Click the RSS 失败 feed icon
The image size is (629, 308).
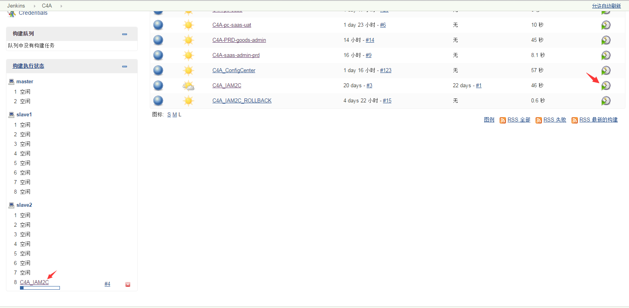pyautogui.click(x=539, y=120)
